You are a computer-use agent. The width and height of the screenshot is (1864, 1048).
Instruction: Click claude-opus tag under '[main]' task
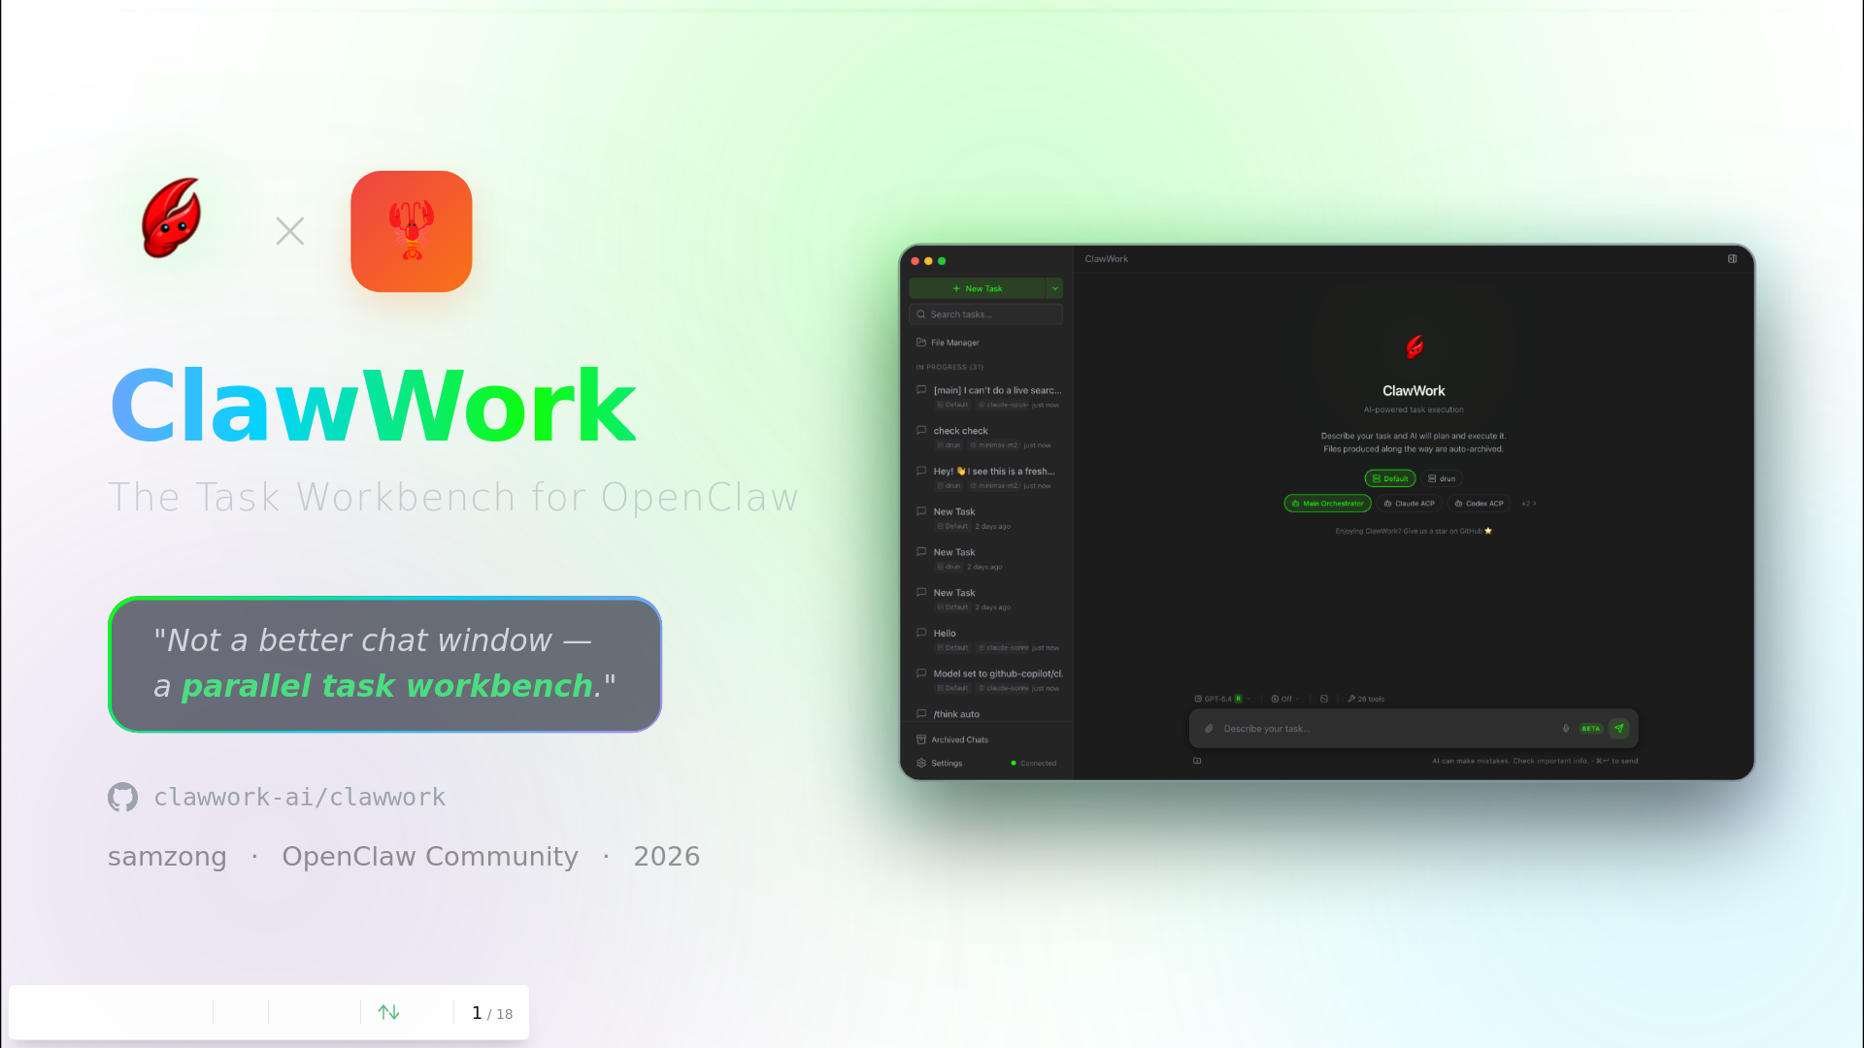tap(1002, 405)
